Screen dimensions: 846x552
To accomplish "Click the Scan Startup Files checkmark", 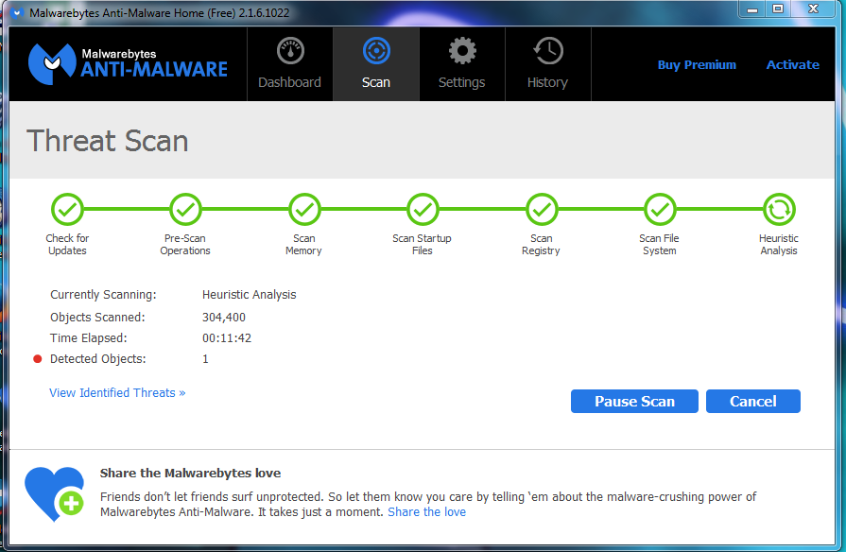I will (423, 209).
